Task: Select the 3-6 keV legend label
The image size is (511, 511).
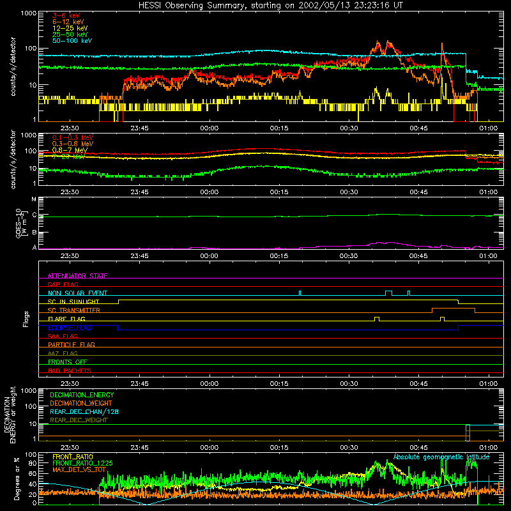Action: coord(66,15)
